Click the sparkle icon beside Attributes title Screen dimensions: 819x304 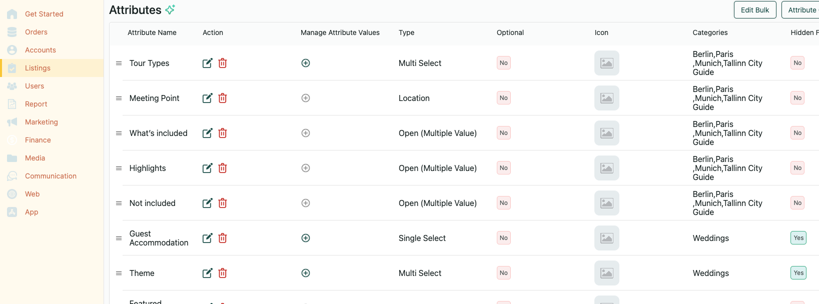(x=170, y=9)
